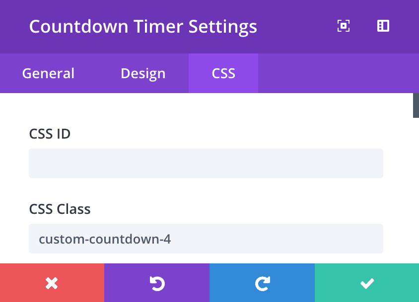The image size is (419, 302).
Task: Undo the last countdown timer change
Action: (157, 283)
